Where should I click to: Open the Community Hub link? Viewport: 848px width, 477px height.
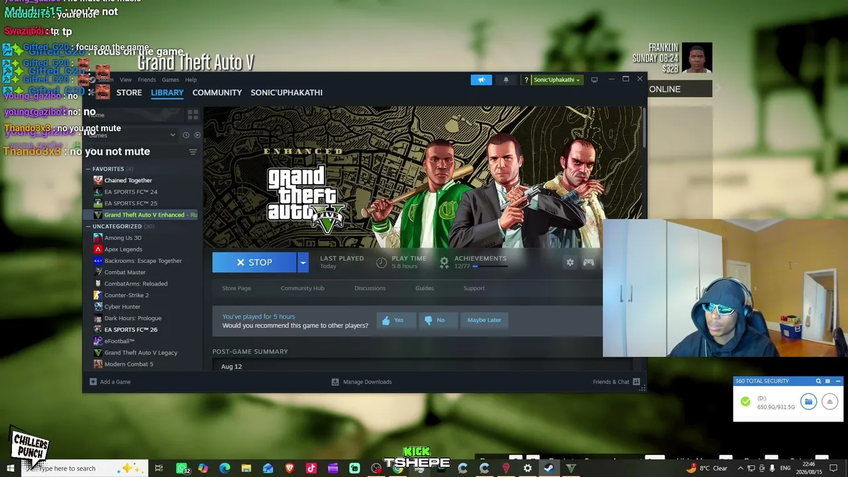(302, 288)
